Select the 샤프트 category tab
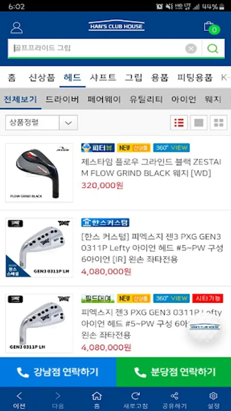The width and height of the screenshot is (231, 411). click(x=103, y=77)
